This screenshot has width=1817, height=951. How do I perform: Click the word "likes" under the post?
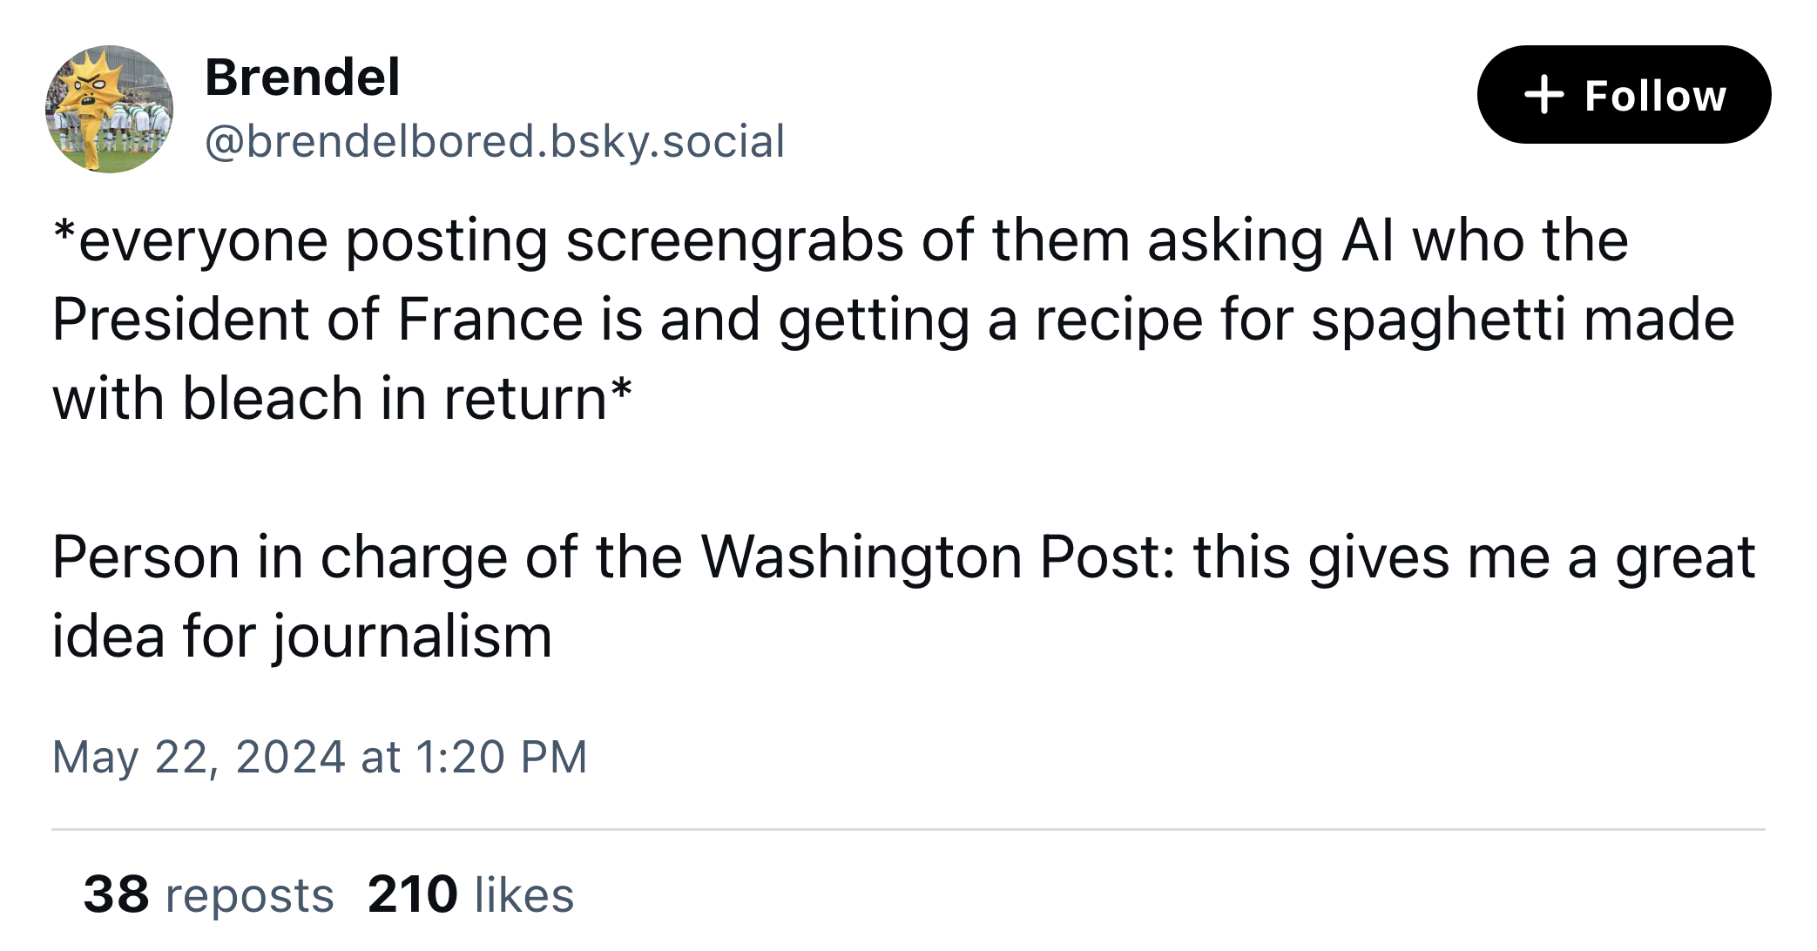[523, 895]
